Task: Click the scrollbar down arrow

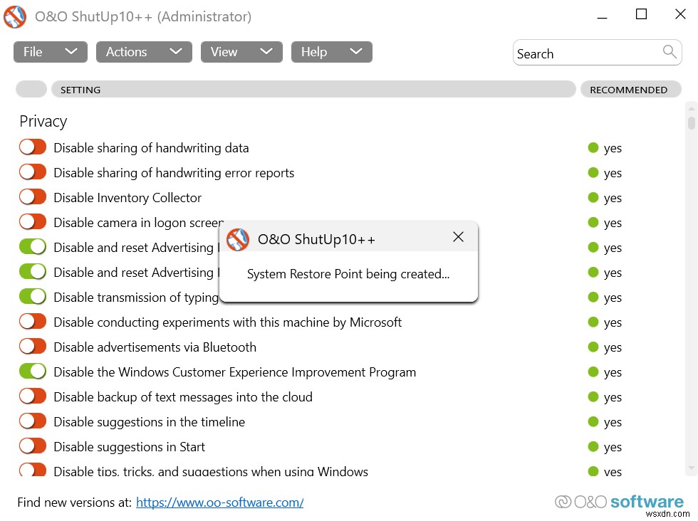Action: click(691, 468)
